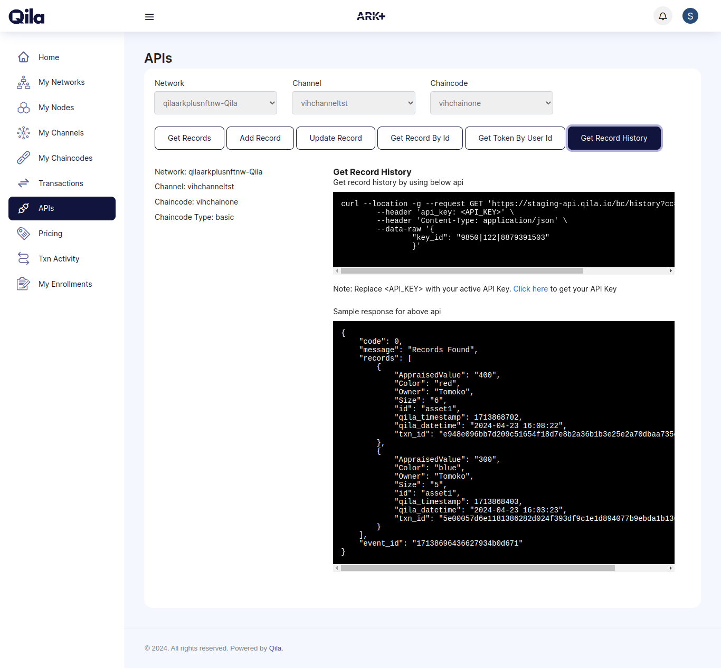Viewport: 721px width, 669px height.
Task: Click the APIs page title
Action: click(x=158, y=58)
